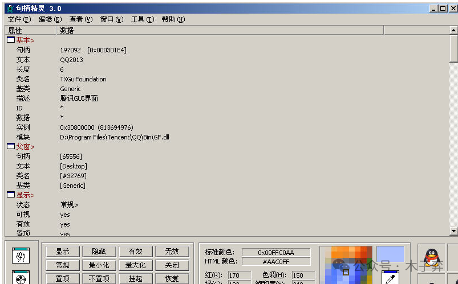This screenshot has height=284, width=458.
Task: Click the magnified pixel color grid
Action: point(346,265)
